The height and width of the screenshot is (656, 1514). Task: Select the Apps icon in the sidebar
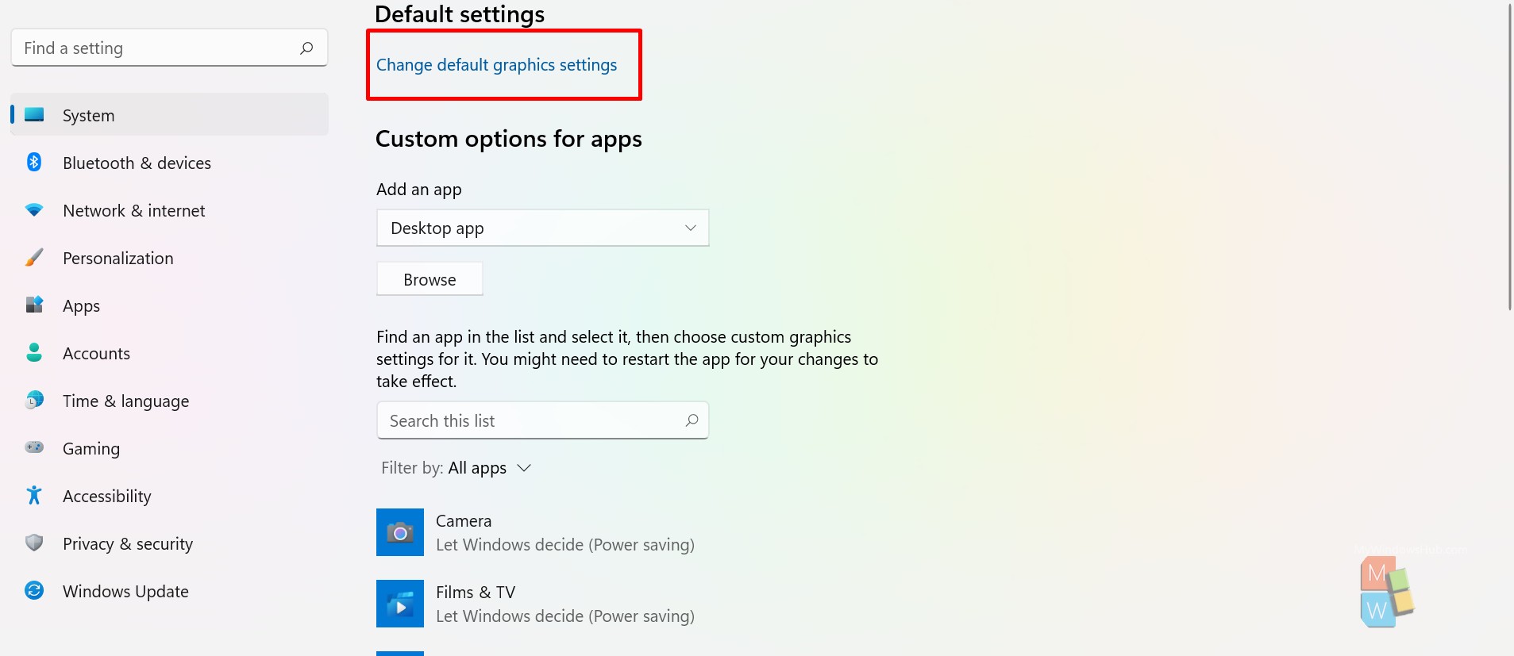(x=34, y=305)
